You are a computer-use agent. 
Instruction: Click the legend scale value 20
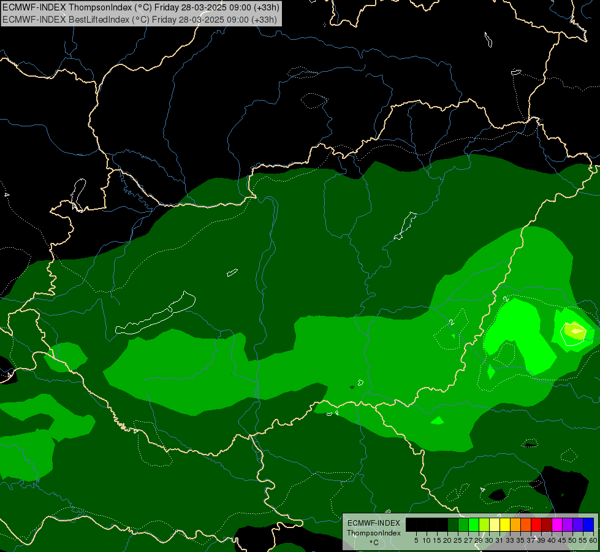(447, 540)
